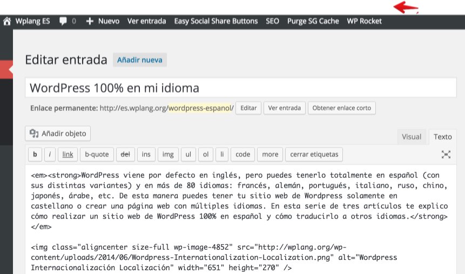Click the media icon in Añadir objeto

point(34,133)
